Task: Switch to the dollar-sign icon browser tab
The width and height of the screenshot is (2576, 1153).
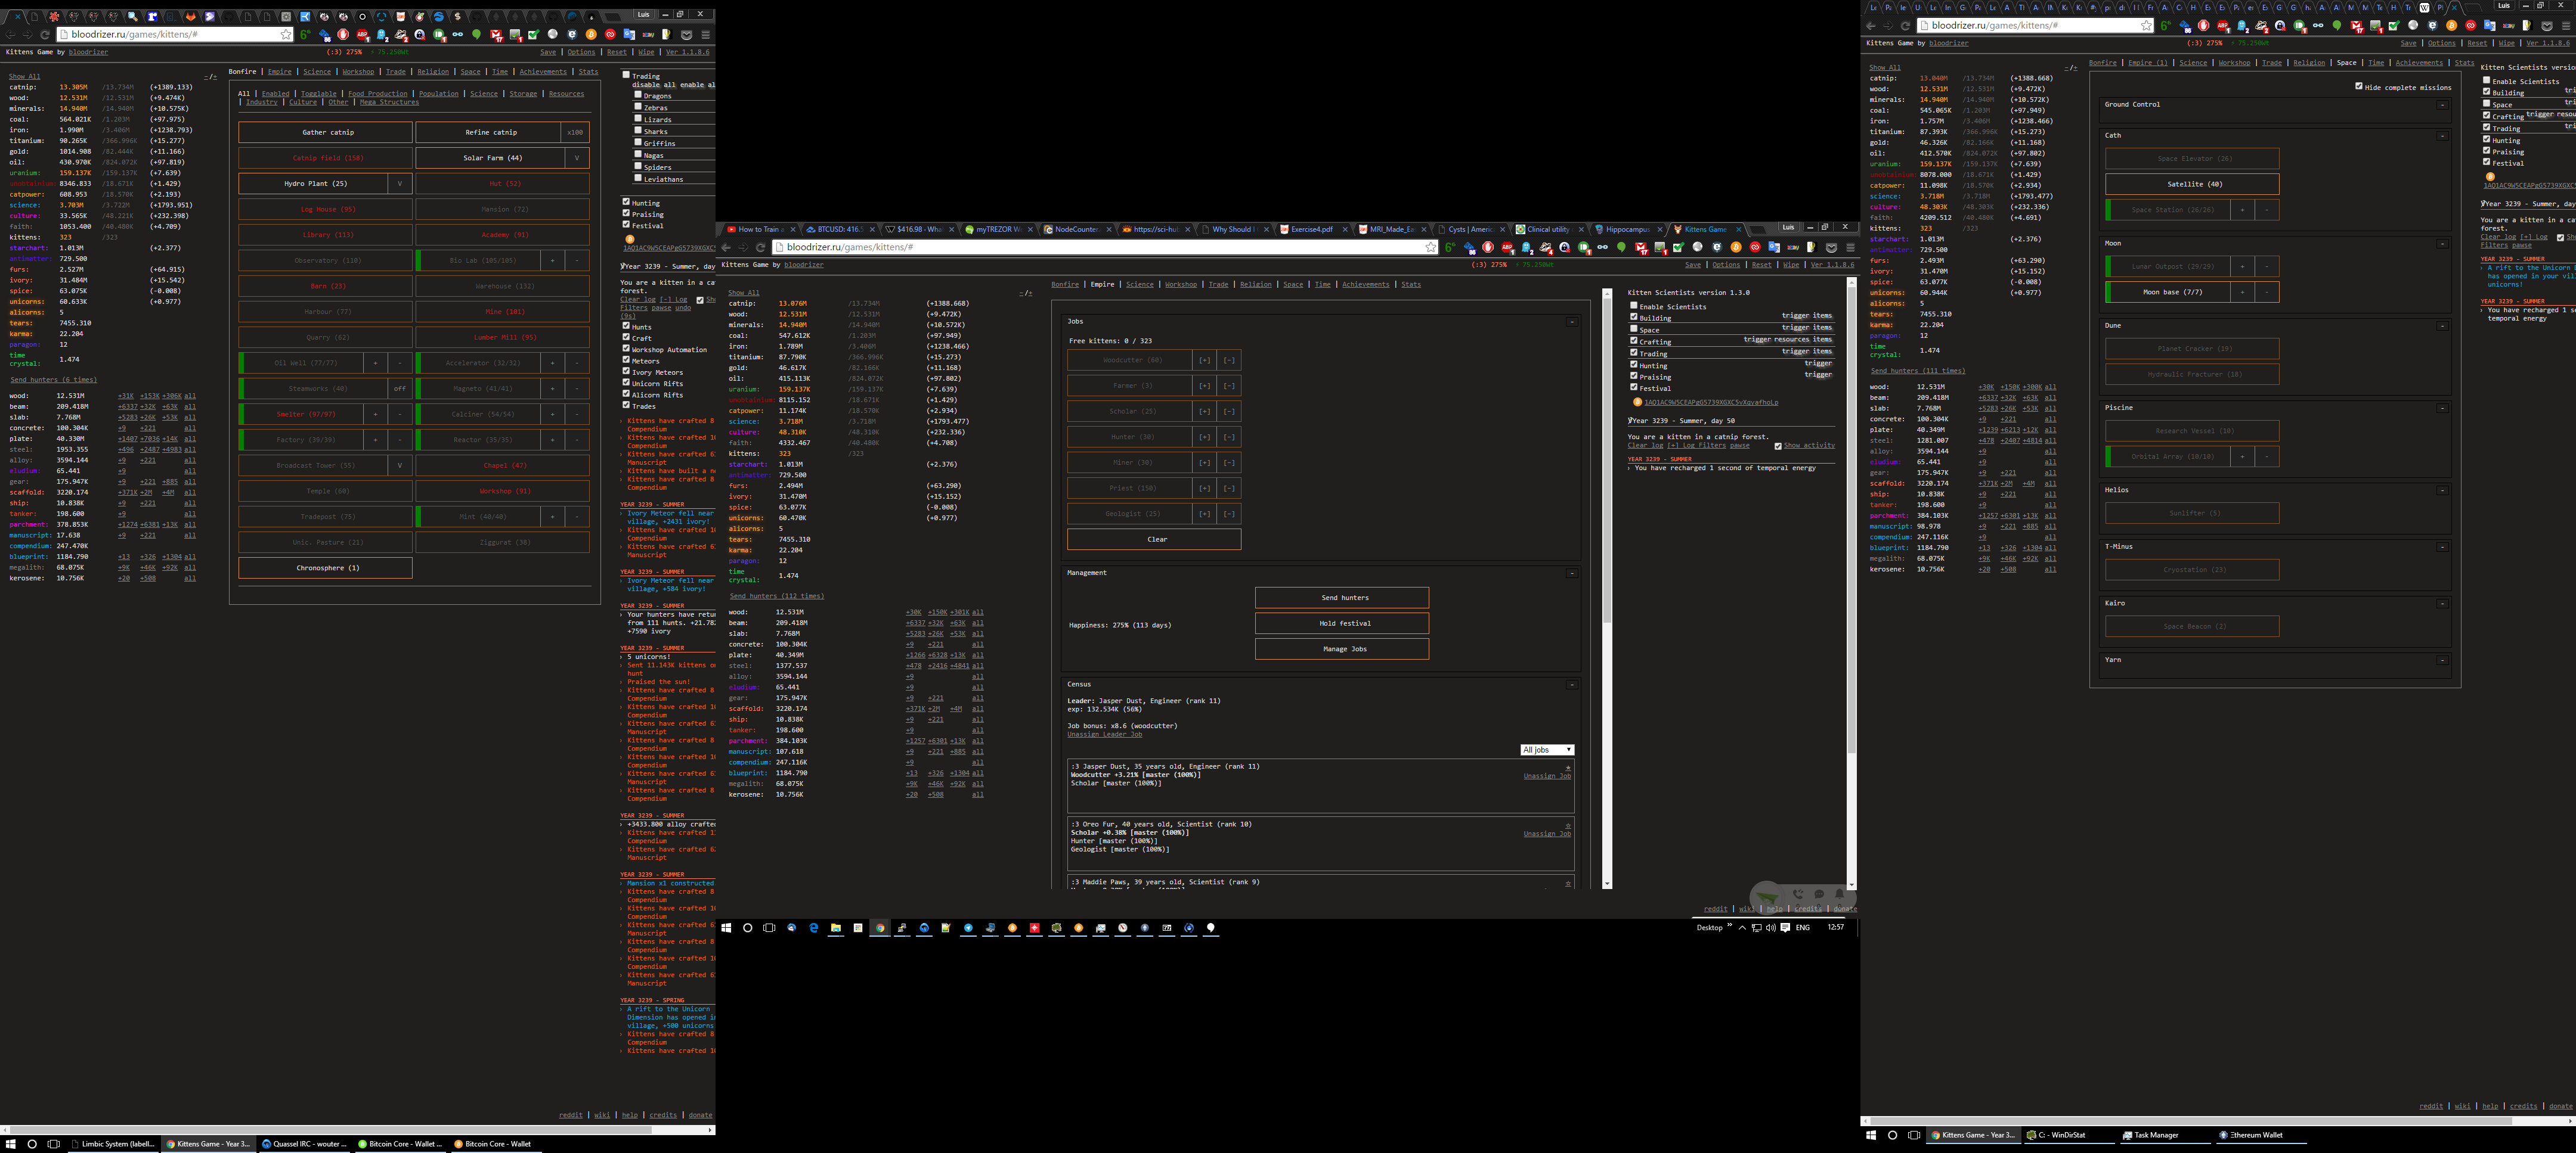Action: coord(458,17)
